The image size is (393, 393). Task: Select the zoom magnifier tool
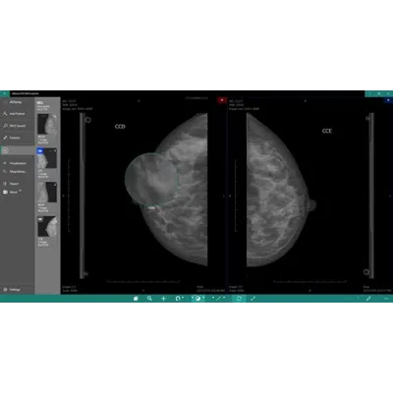(149, 299)
